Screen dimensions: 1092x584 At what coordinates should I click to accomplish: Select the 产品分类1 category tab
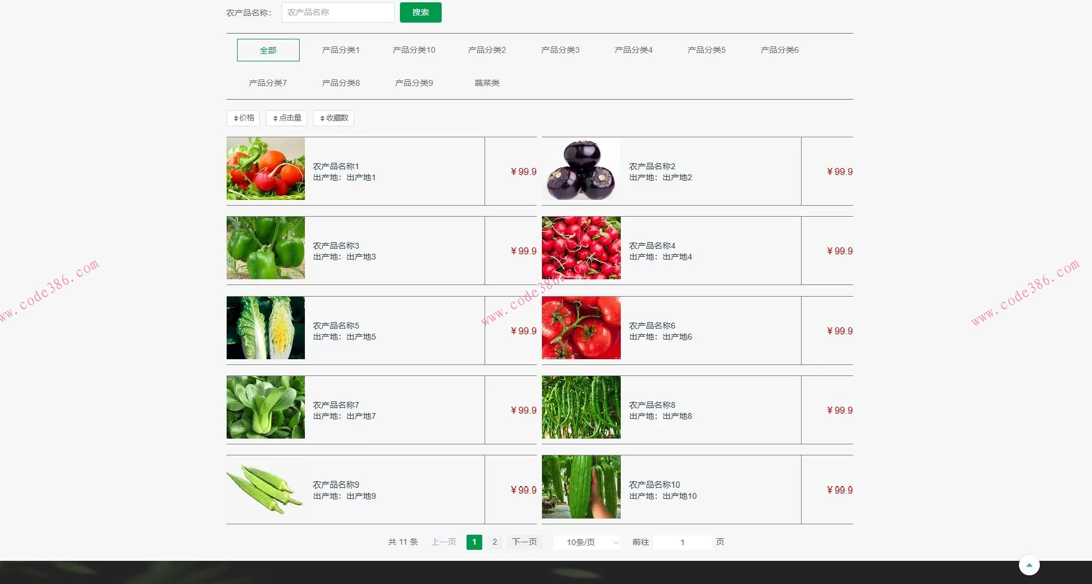pyautogui.click(x=341, y=50)
